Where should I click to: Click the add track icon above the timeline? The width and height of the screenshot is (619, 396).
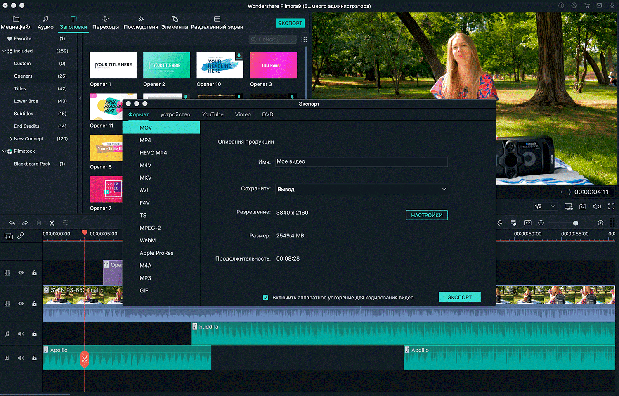[x=9, y=236]
